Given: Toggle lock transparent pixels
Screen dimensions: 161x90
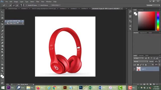Looking at the screenshot, I should point(138,65).
